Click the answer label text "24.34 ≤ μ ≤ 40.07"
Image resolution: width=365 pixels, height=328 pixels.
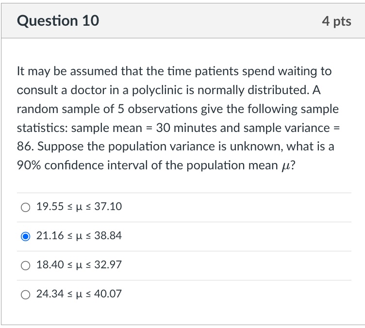coord(79,295)
